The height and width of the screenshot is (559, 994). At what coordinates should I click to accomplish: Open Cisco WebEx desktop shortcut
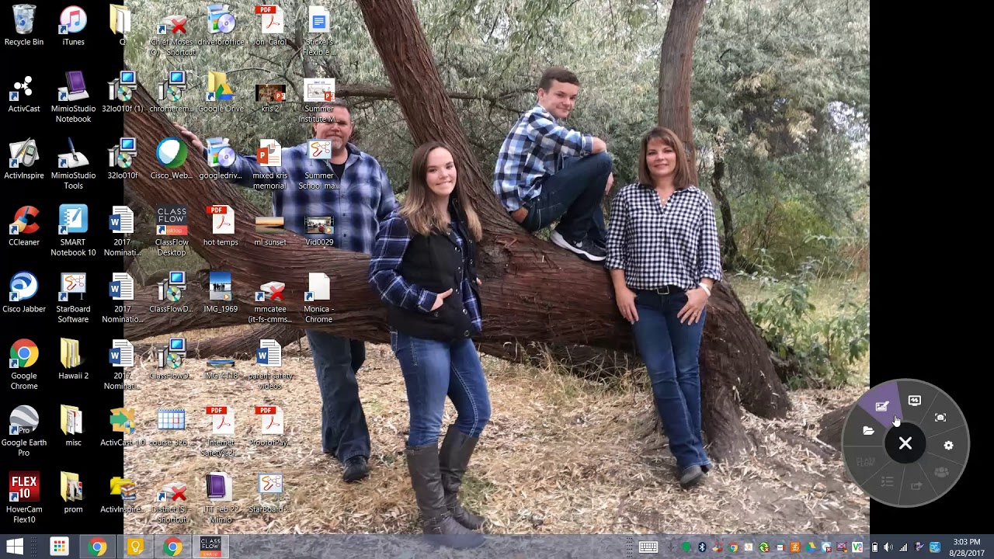pyautogui.click(x=172, y=160)
